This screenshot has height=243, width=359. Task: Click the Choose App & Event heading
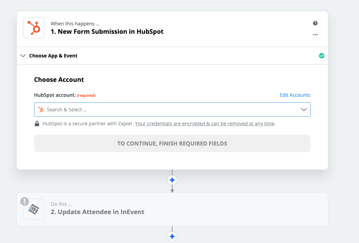tap(53, 56)
